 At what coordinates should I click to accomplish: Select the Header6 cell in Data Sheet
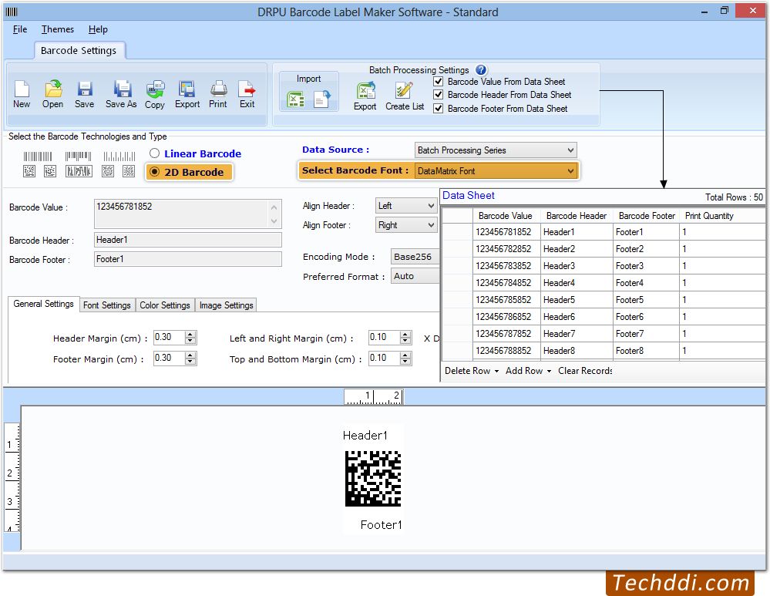[x=577, y=317]
